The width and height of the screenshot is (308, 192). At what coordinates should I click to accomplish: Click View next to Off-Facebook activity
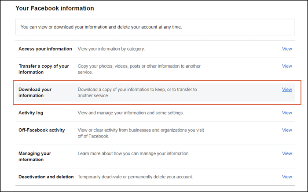coord(287,130)
